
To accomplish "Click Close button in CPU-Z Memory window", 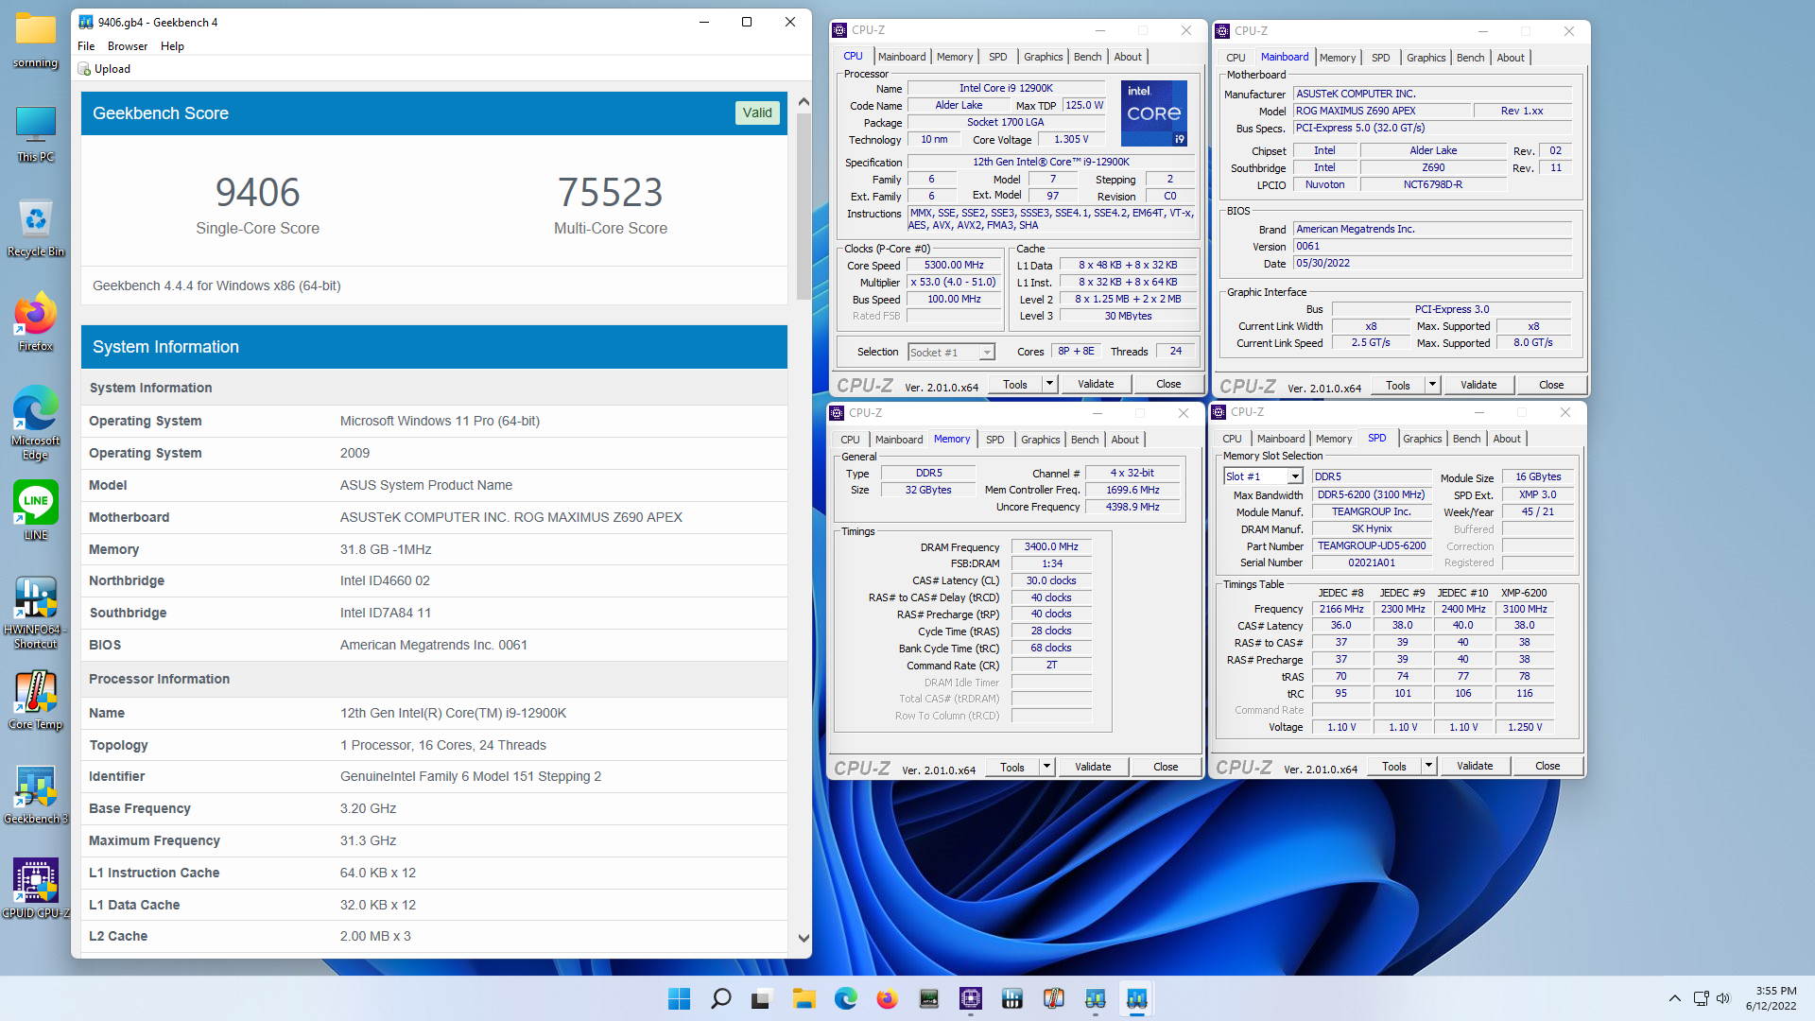I will click(x=1166, y=767).
